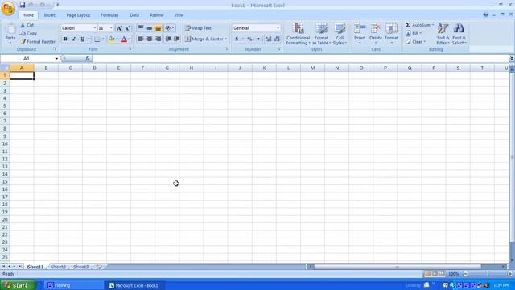This screenshot has height=290, width=515.
Task: Open the Fill menu
Action: point(414,33)
